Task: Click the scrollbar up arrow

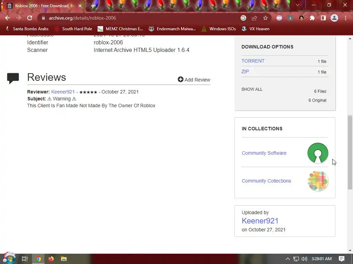Action: (350, 38)
